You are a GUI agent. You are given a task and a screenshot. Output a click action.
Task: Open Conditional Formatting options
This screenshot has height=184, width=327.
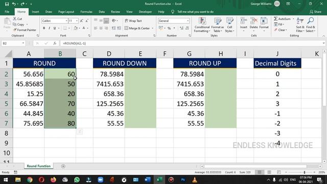[x=202, y=25]
